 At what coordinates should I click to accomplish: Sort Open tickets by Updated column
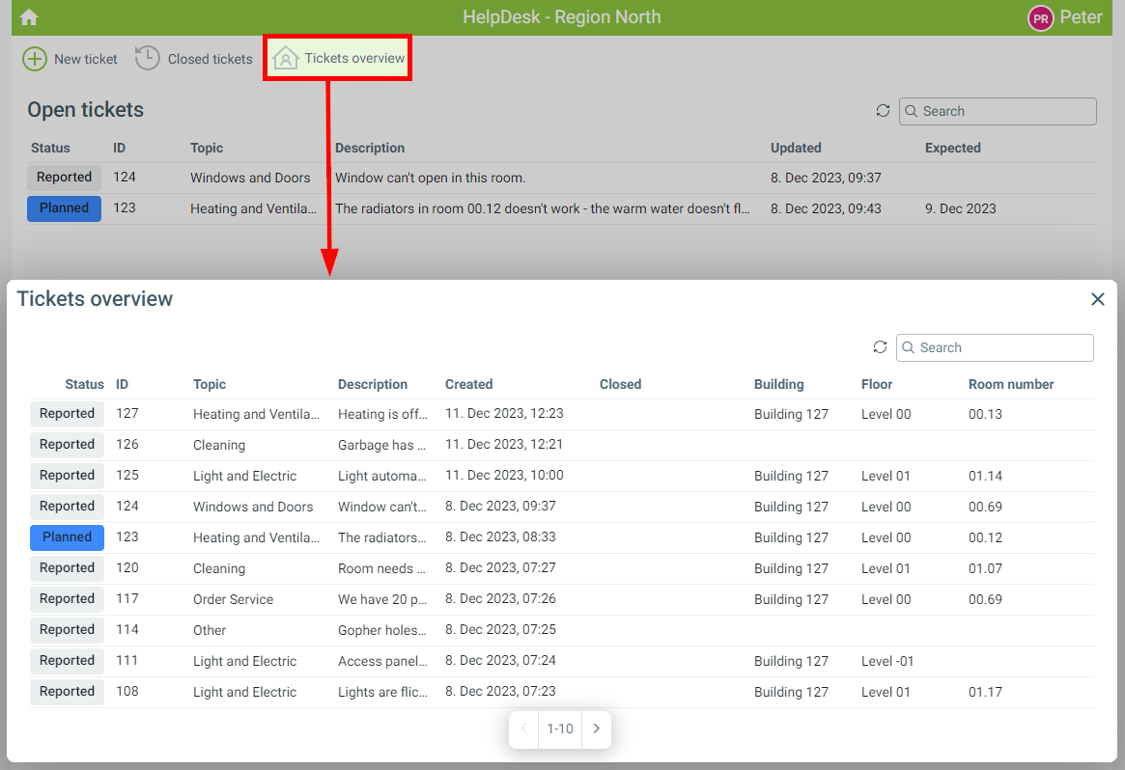click(796, 148)
